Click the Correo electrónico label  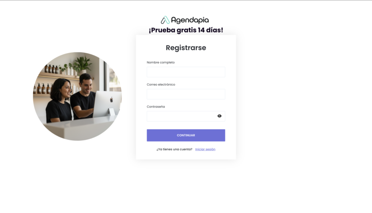tap(161, 84)
